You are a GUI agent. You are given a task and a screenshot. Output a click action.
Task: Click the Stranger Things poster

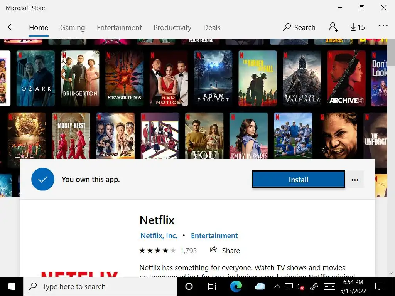(x=125, y=78)
